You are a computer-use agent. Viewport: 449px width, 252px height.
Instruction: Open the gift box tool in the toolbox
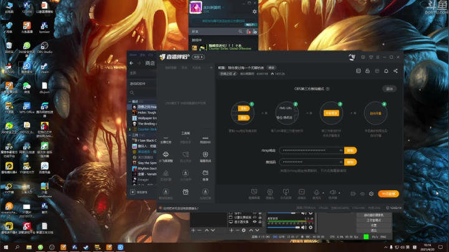(186, 192)
